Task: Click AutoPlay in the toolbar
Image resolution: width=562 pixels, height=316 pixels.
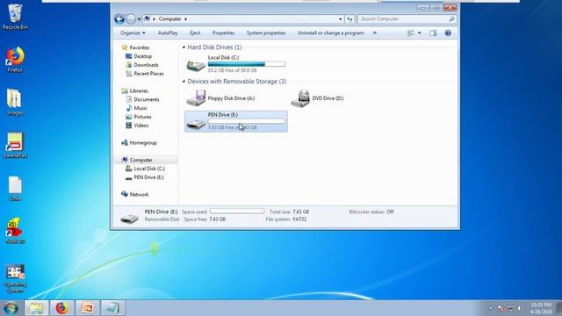Action: [168, 33]
